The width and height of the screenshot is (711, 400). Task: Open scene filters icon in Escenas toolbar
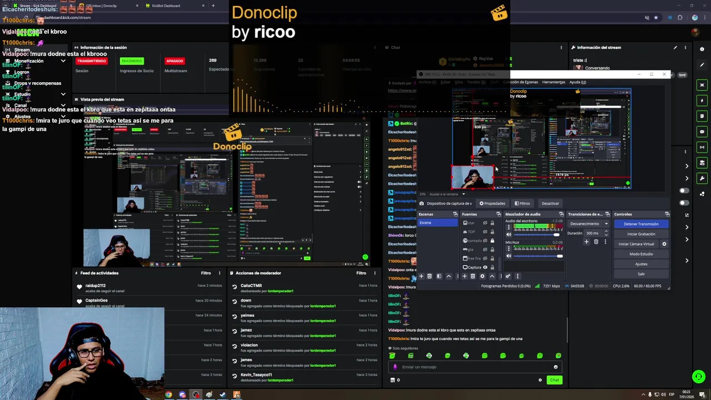tap(439, 276)
